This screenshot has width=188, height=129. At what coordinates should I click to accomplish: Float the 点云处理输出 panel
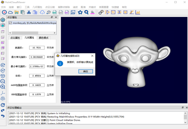(183, 107)
